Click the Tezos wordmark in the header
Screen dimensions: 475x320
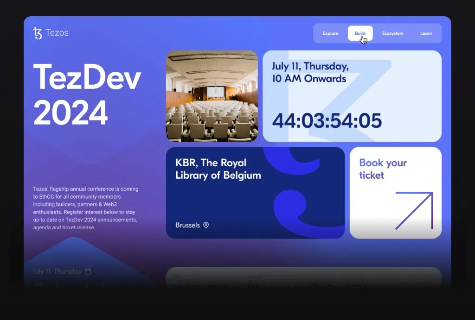coord(57,33)
